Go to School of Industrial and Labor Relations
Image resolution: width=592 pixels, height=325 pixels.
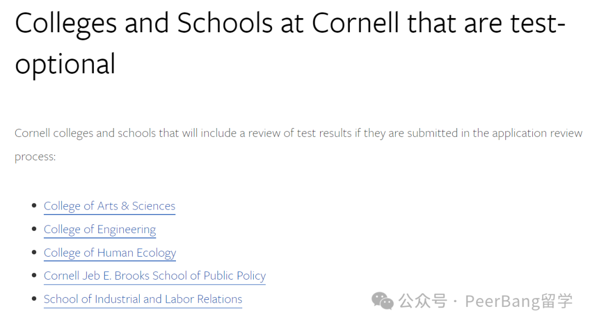click(x=143, y=299)
